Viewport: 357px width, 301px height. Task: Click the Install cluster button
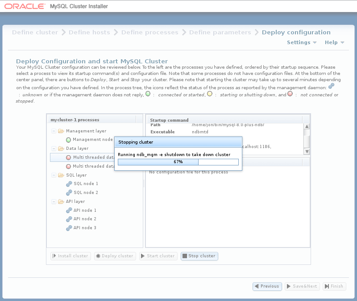click(x=71, y=256)
